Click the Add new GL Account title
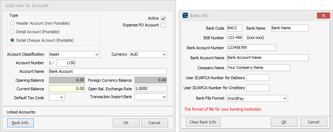The image size is (333, 132). [27, 5]
